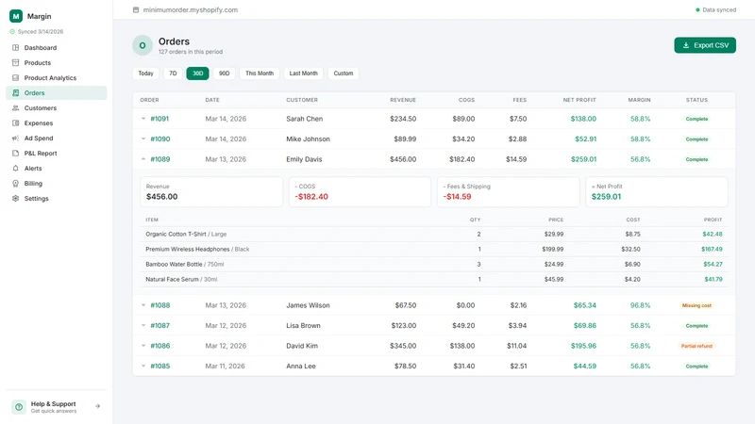Click customer name Sarah Chen
The width and height of the screenshot is (755, 424).
(304, 119)
